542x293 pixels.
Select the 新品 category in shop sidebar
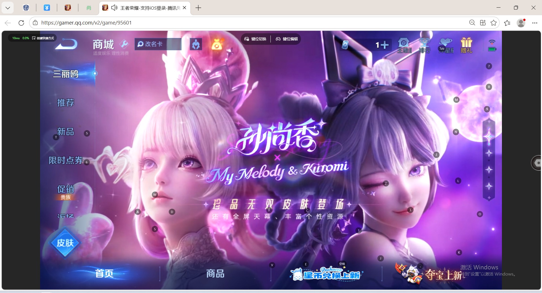point(66,132)
